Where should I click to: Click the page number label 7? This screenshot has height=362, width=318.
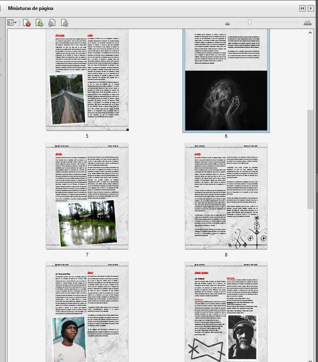87,255
